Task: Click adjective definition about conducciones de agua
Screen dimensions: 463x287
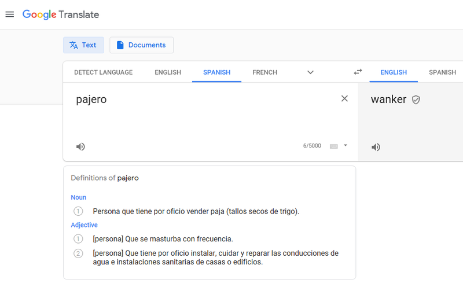Action: click(x=215, y=257)
